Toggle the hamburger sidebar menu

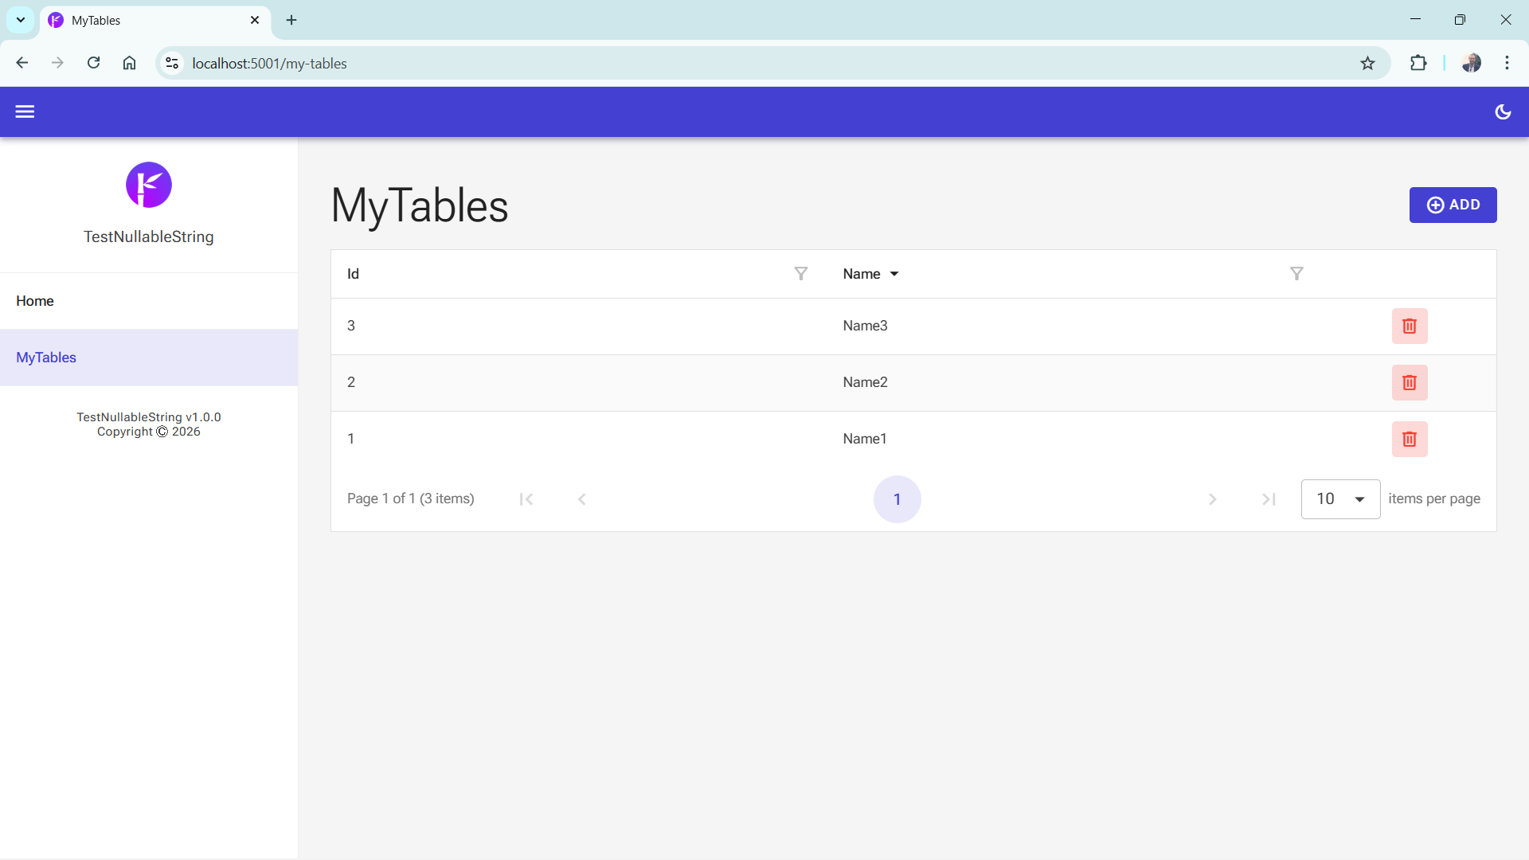tap(25, 111)
